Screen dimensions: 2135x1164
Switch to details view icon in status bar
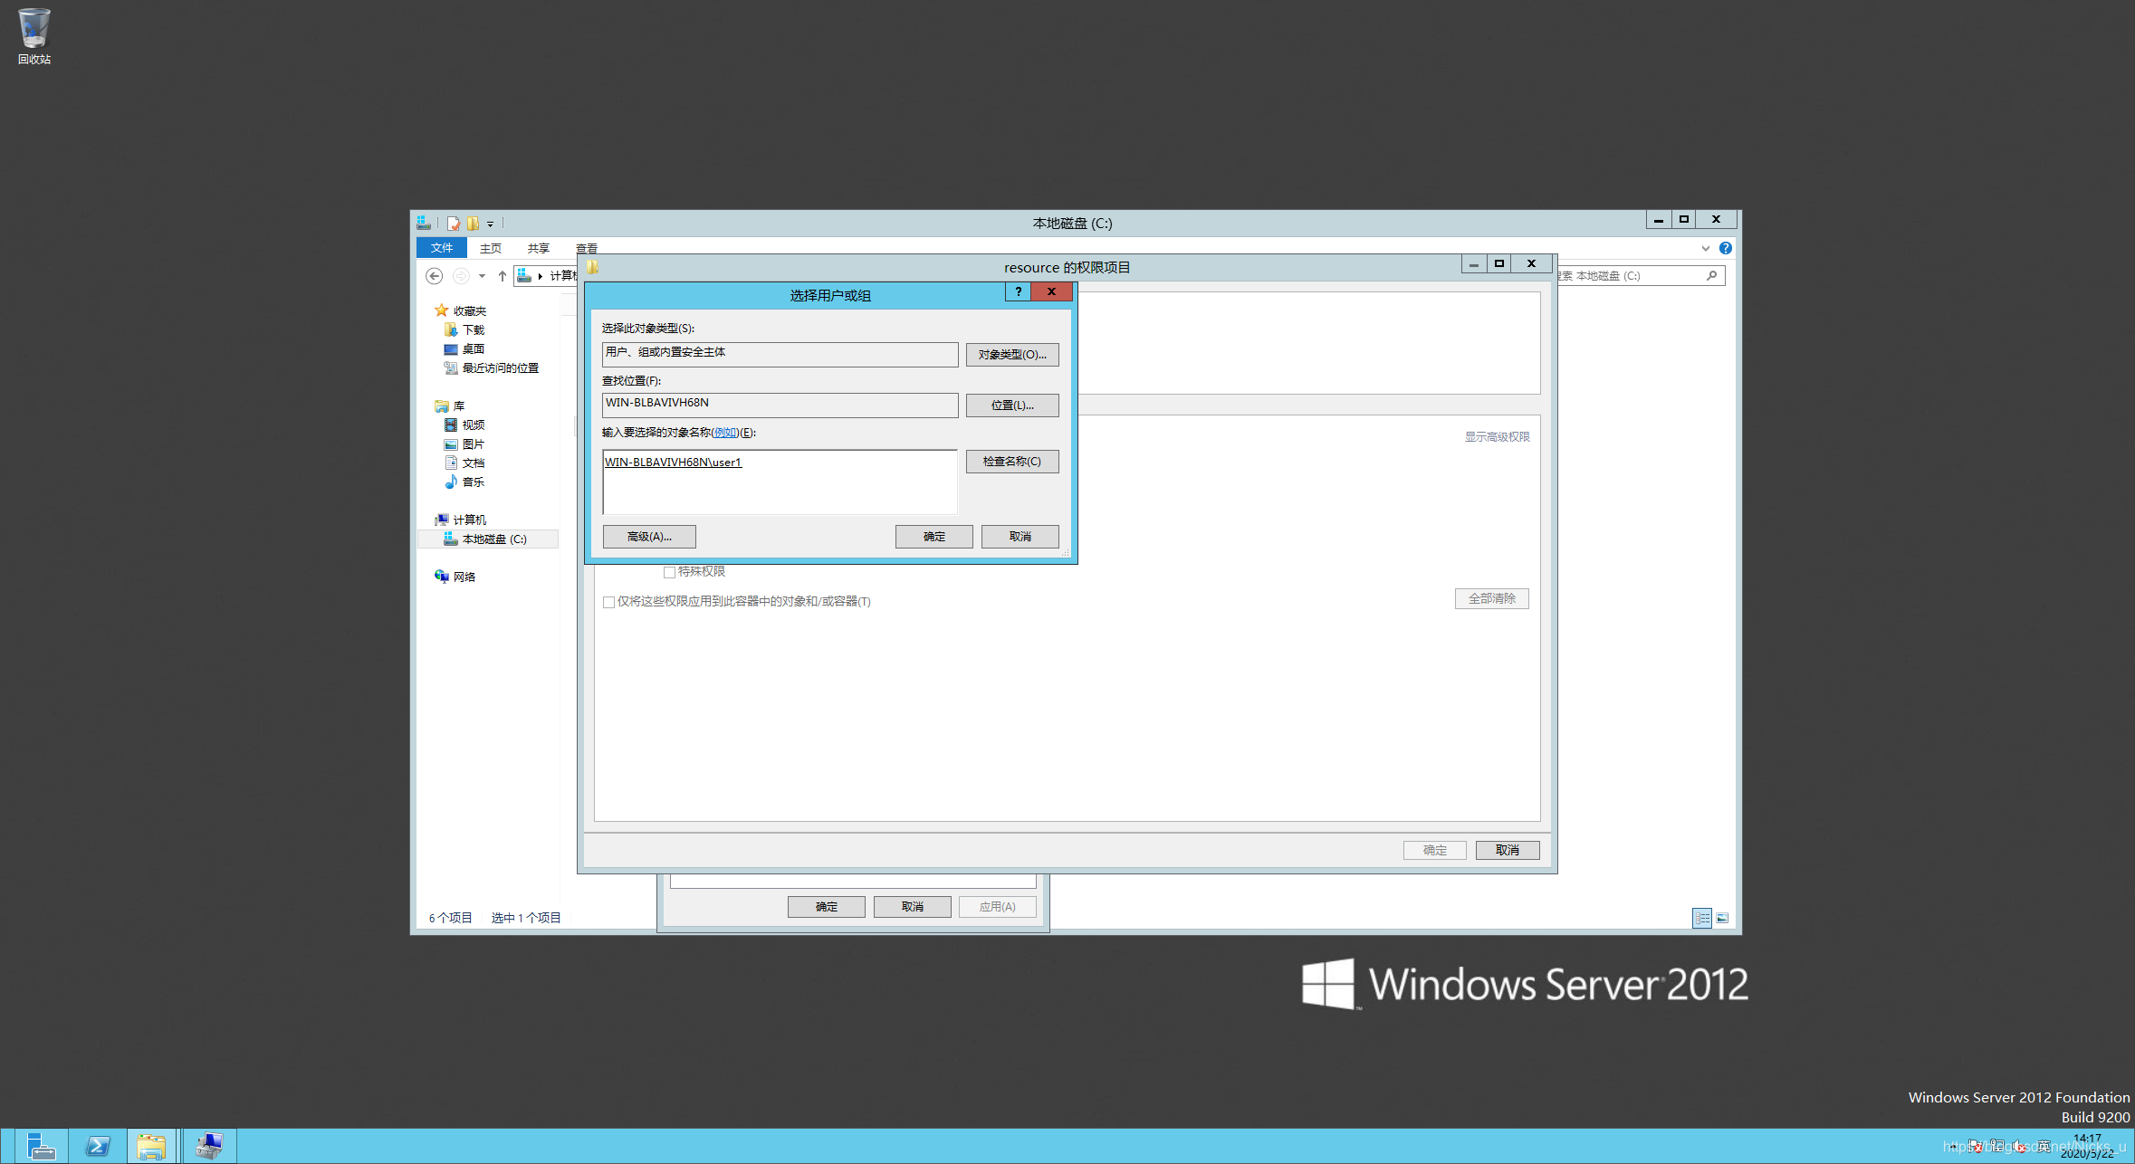1702,918
